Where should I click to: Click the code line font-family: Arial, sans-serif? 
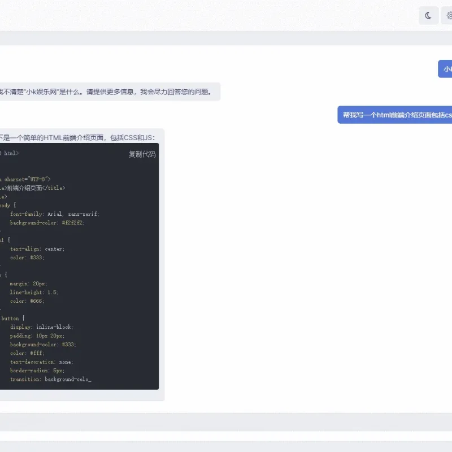pos(54,214)
